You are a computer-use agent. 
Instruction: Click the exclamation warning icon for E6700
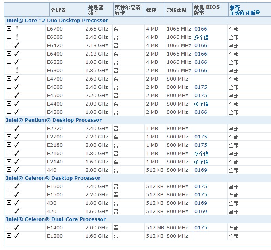tap(17, 29)
